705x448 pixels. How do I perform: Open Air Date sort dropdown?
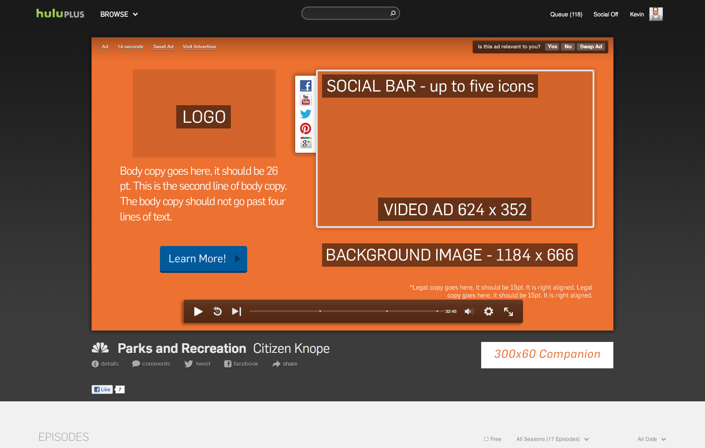pyautogui.click(x=652, y=439)
